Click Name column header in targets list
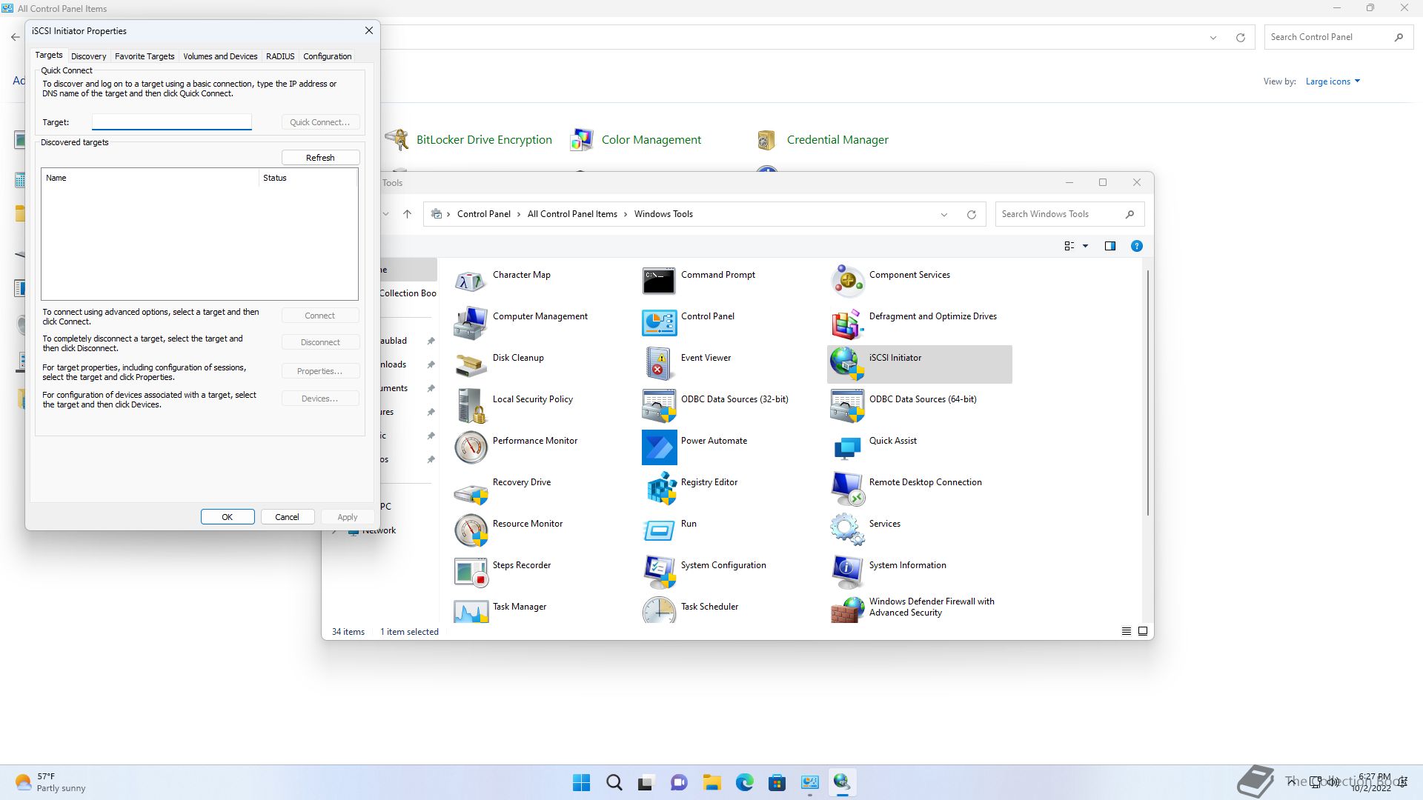The image size is (1423, 800). tap(150, 178)
